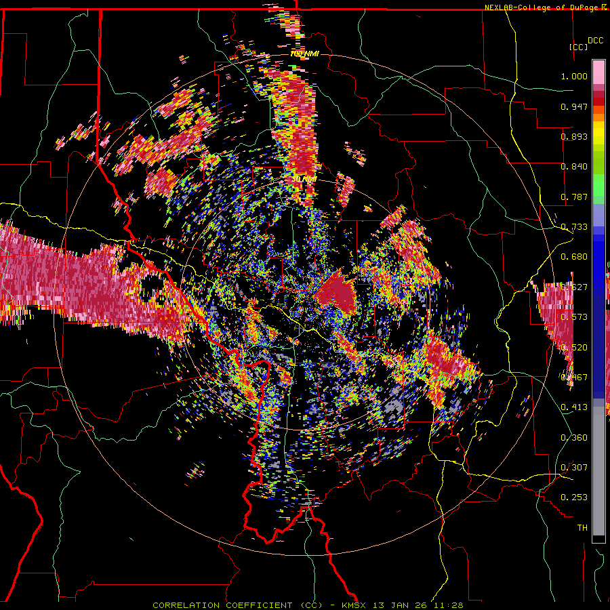This screenshot has height=610, width=610.
Task: Click the Correlation Coefficient KMSX caption
Action: coord(308,605)
